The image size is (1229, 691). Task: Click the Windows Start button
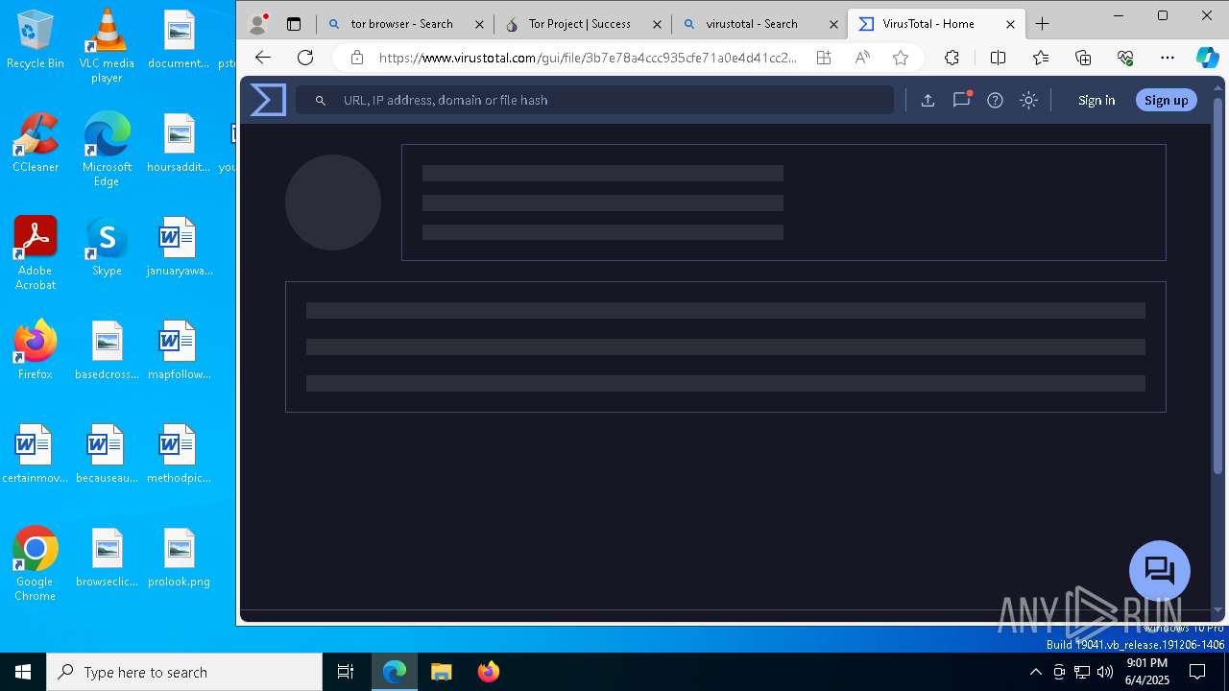[23, 672]
